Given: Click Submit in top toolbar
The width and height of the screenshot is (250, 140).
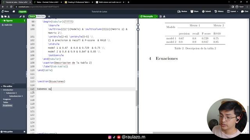Looking at the screenshot, I should [x=207, y=11].
